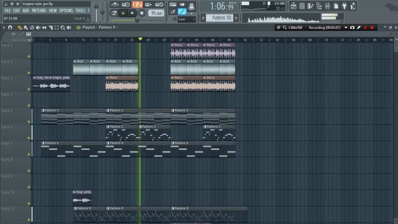Open the EDIT menu
Screen dimensions: 398x224
click(17, 11)
